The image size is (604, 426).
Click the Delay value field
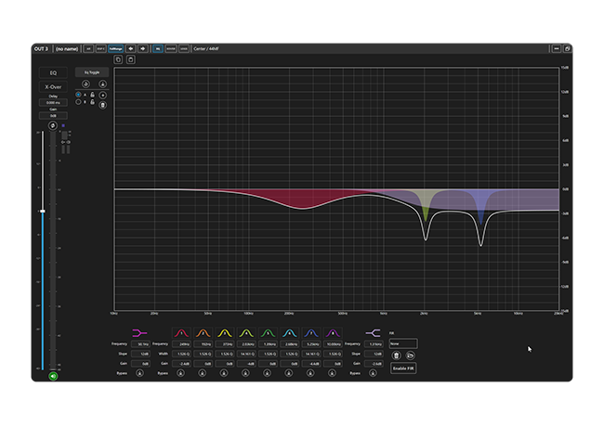tap(53, 103)
